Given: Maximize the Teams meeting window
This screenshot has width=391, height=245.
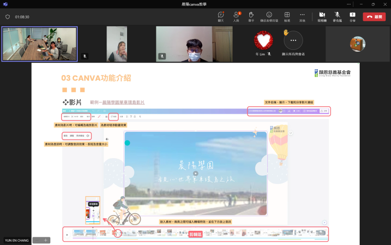Looking at the screenshot, I should [x=373, y=4].
